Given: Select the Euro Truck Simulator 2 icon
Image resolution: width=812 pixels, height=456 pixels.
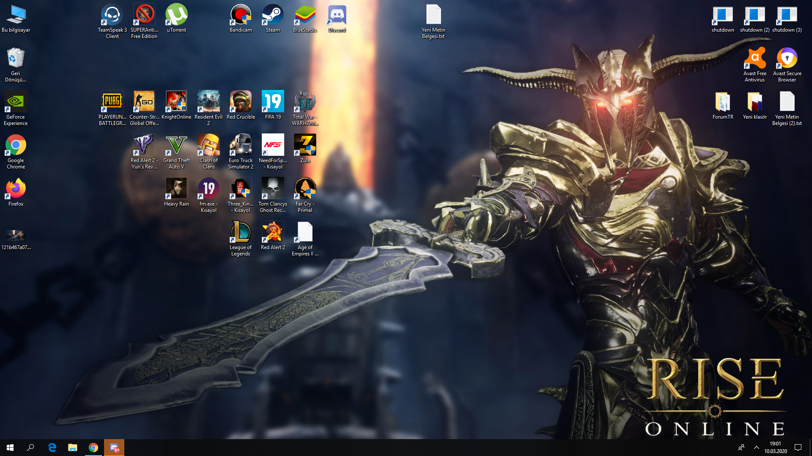Looking at the screenshot, I should (x=241, y=152).
